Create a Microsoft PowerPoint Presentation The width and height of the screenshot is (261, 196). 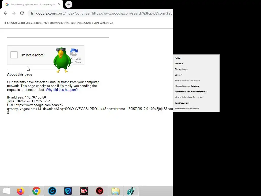click(x=196, y=92)
